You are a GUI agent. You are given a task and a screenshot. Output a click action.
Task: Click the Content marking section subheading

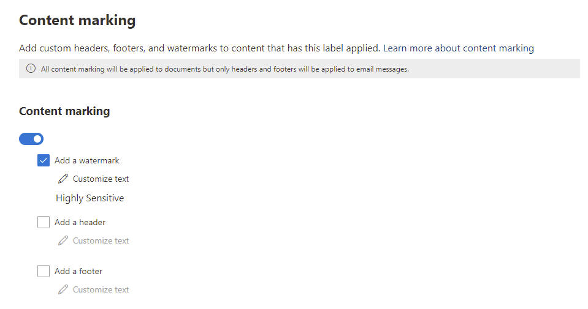(64, 111)
